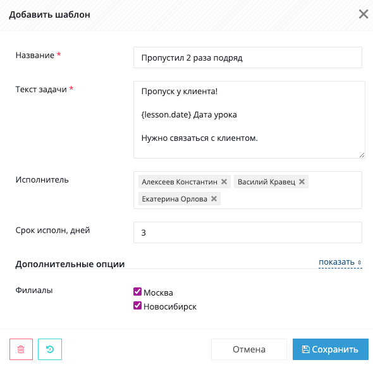Remove Алексеев Константин from assignees
The width and height of the screenshot is (373, 367).
tap(224, 181)
